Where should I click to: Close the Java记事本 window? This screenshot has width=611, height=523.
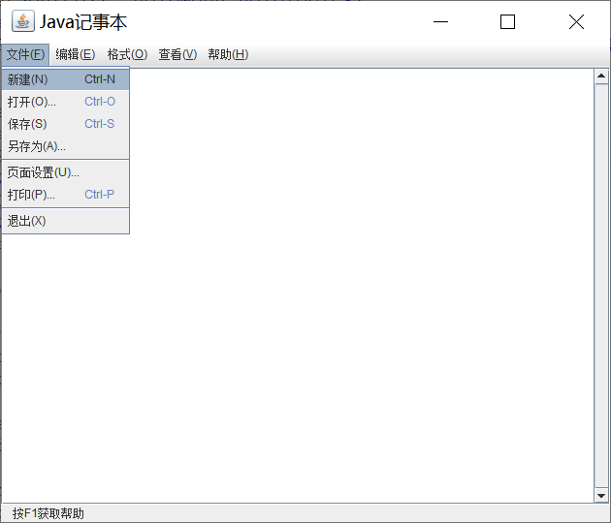pyautogui.click(x=576, y=21)
